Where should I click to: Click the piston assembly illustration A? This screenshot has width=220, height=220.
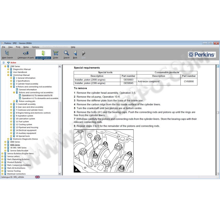[x=103, y=151]
